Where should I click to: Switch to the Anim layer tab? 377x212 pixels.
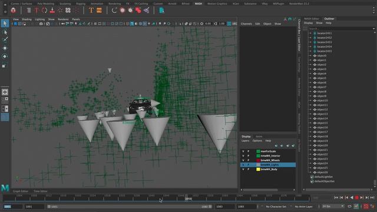(259, 136)
